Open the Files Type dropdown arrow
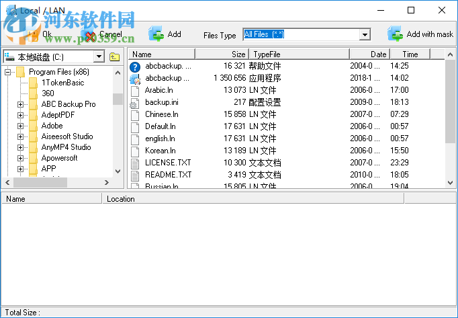The width and height of the screenshot is (458, 318). [x=365, y=34]
